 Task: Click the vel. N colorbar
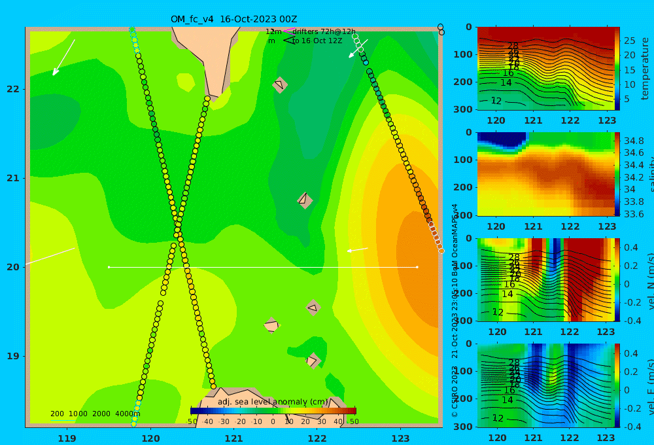617,279
